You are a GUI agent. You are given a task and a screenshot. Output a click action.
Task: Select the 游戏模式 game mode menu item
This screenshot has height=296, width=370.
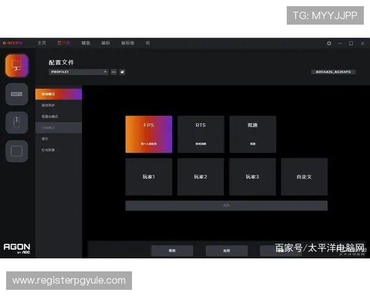click(x=59, y=94)
